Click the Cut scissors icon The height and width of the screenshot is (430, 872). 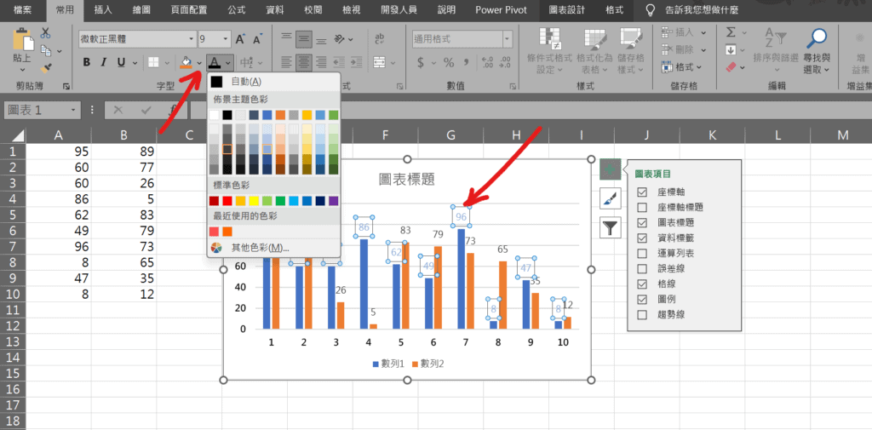(46, 33)
